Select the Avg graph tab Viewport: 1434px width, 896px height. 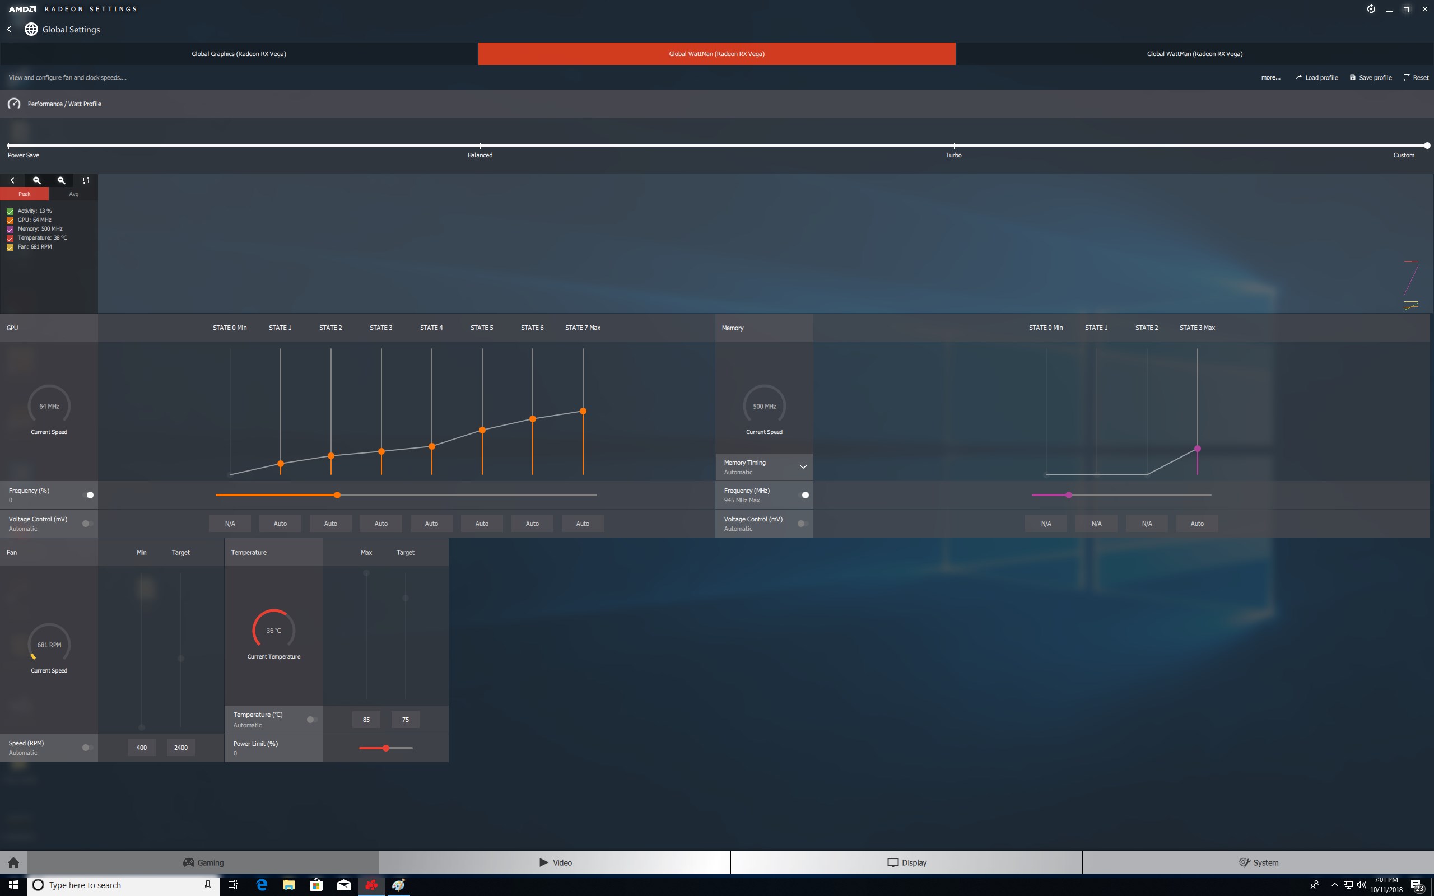pos(73,194)
